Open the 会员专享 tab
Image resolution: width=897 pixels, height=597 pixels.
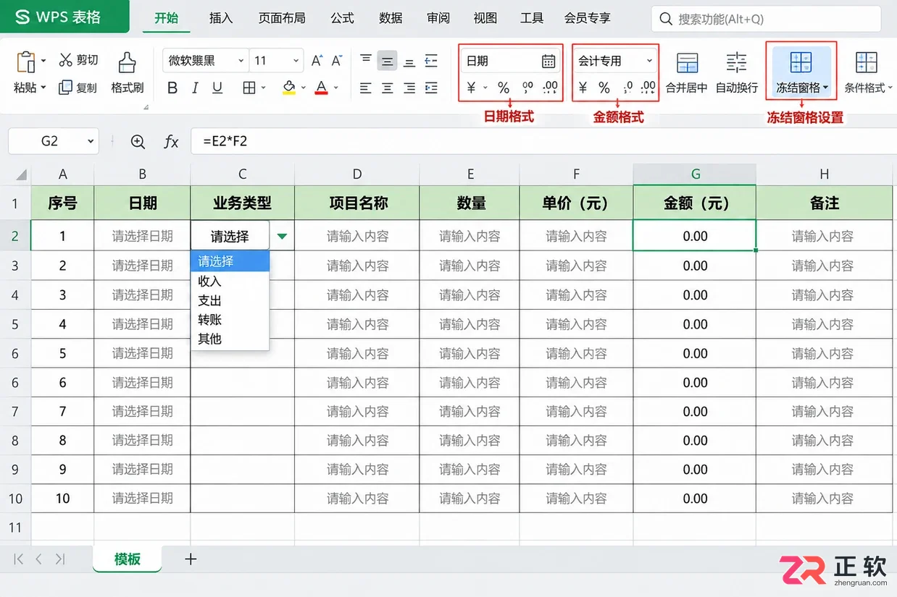point(587,18)
